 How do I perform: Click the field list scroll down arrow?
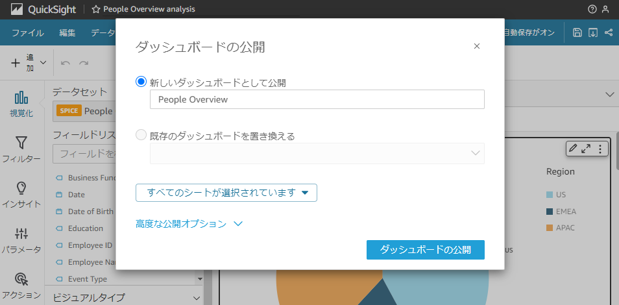point(199,279)
